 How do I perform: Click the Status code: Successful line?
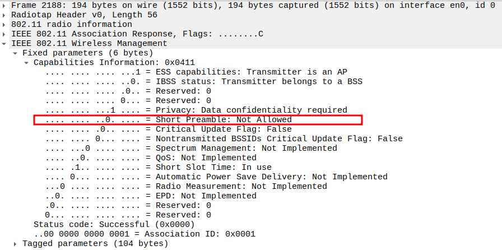coord(114,225)
